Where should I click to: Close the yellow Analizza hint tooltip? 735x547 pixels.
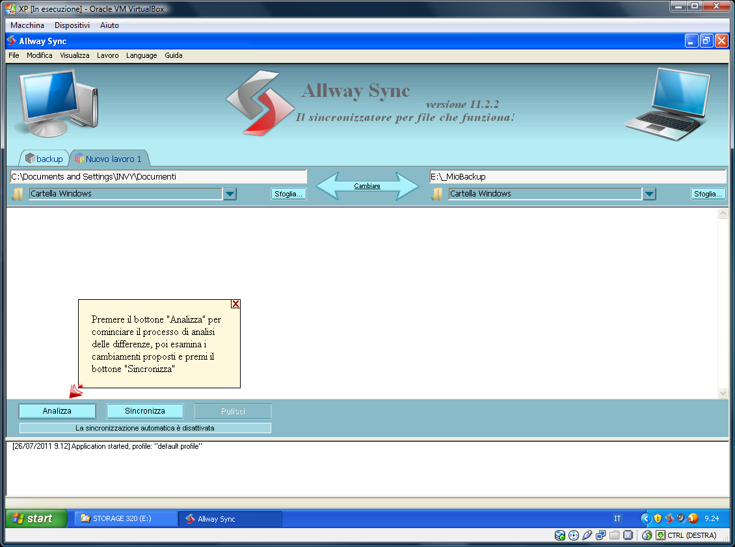tap(235, 304)
